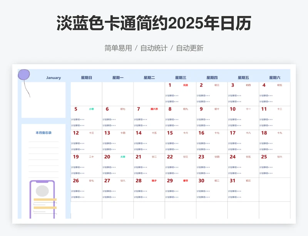The image size is (308, 236).
Task: Select the 本月备忘录 heading
Action: click(44, 133)
